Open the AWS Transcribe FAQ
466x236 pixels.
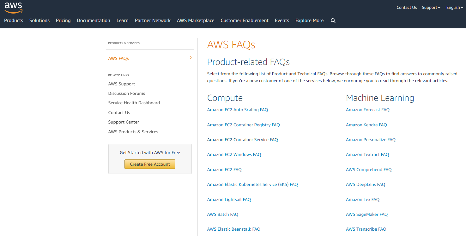pos(366,229)
